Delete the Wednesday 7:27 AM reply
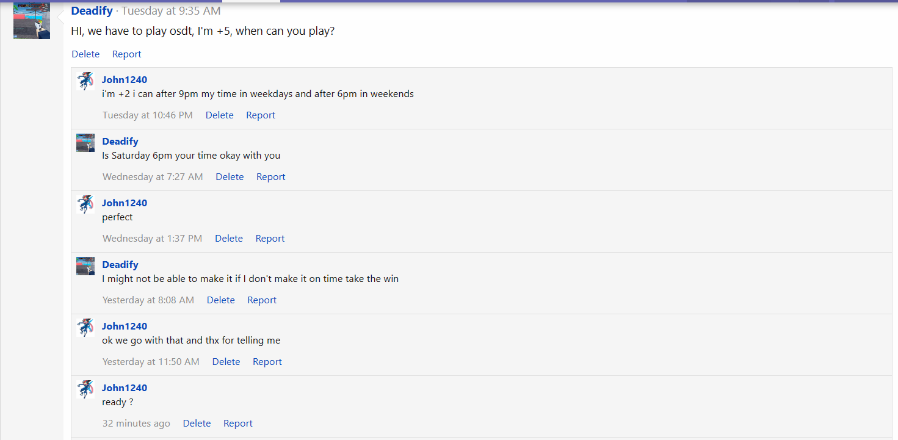Image resolution: width=898 pixels, height=440 pixels. [x=230, y=177]
